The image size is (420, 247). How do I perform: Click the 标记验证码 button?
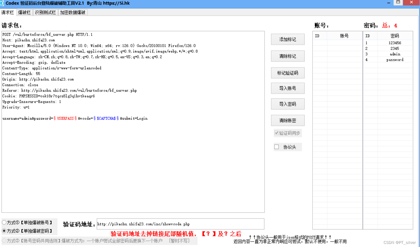(x=288, y=73)
